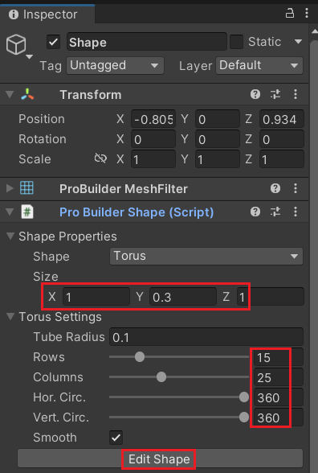The height and width of the screenshot is (473, 318).
Task: Click the Scale Z field
Action: click(282, 159)
